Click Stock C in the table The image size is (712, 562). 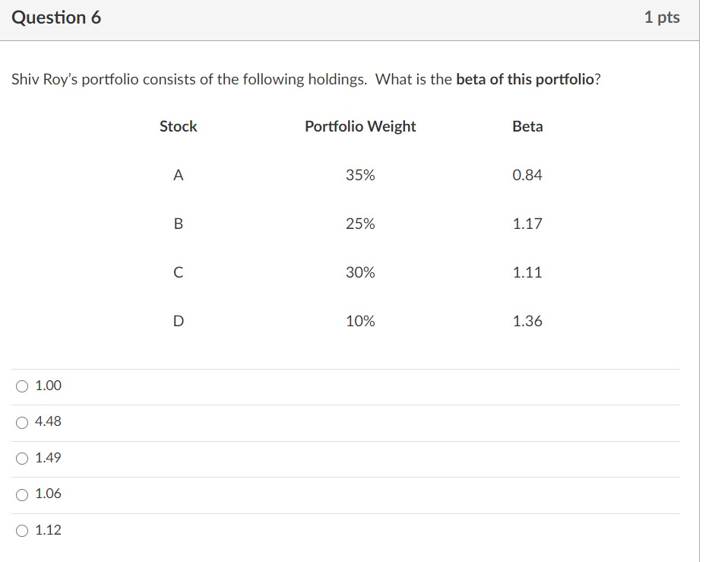click(178, 272)
